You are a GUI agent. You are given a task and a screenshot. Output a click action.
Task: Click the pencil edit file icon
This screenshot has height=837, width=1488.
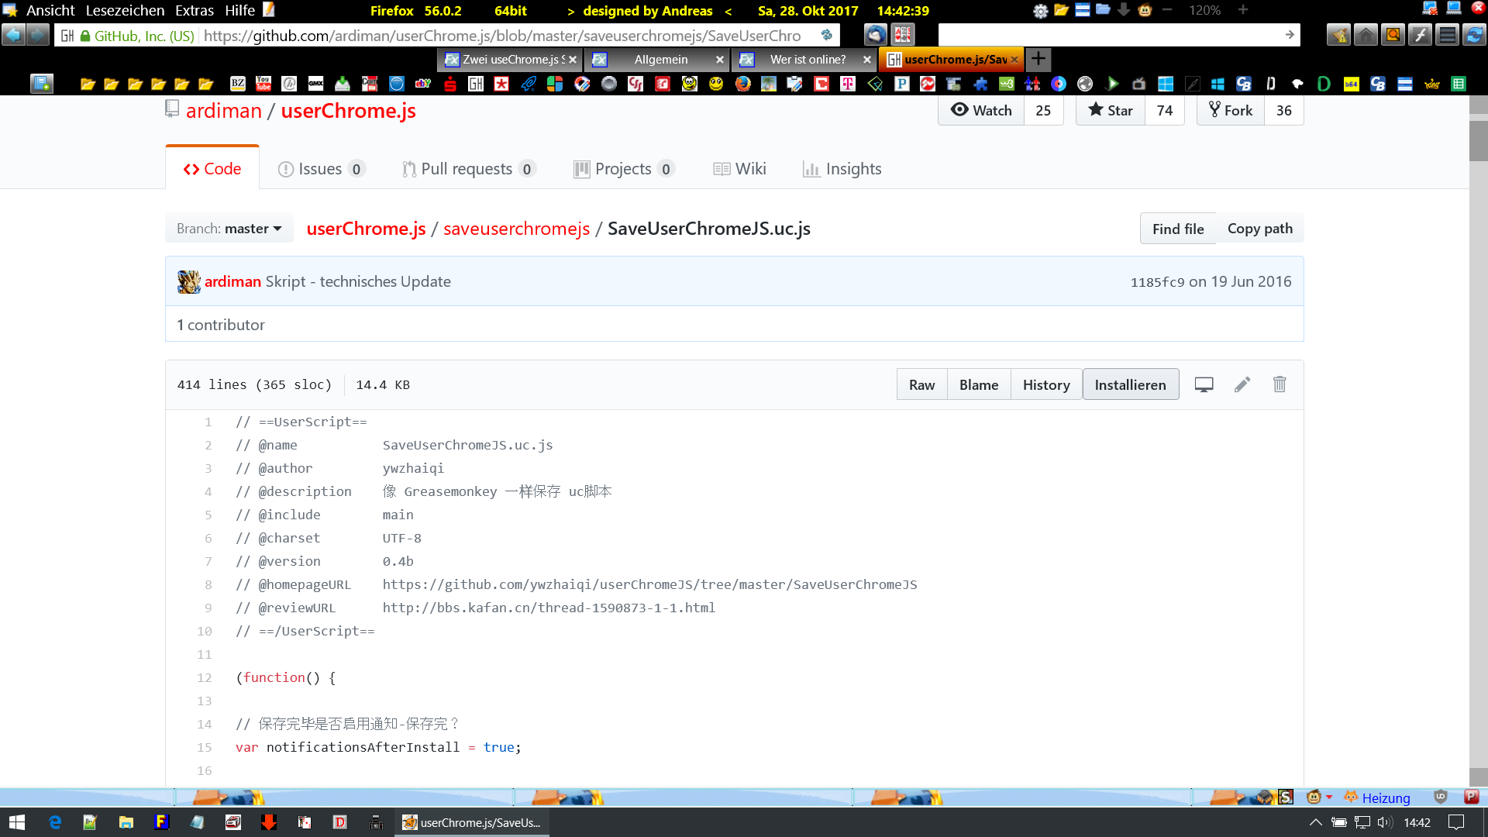click(x=1242, y=384)
